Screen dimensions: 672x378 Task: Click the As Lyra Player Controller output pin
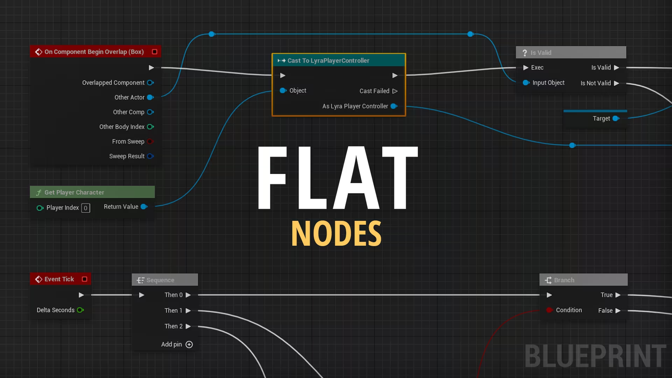coord(394,106)
